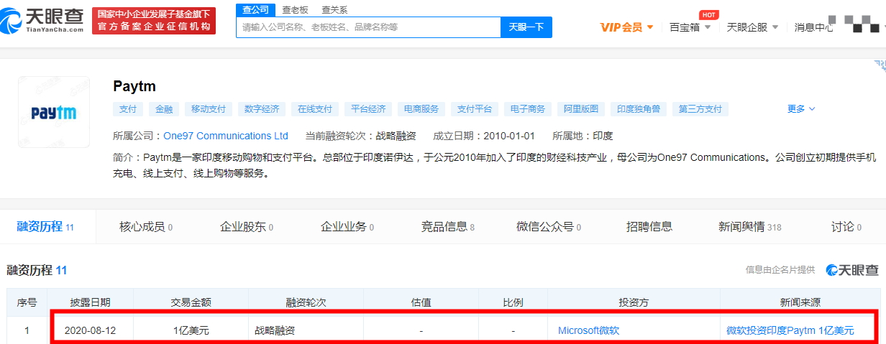The image size is (886, 344).
Task: Click the 电子商务 tag
Action: pos(528,109)
